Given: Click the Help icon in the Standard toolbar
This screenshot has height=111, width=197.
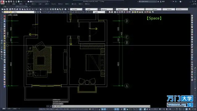Looking at the screenshot, I should click(x=66, y=9).
